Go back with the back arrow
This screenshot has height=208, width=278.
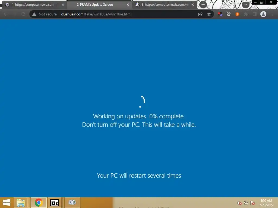[x=6, y=14]
